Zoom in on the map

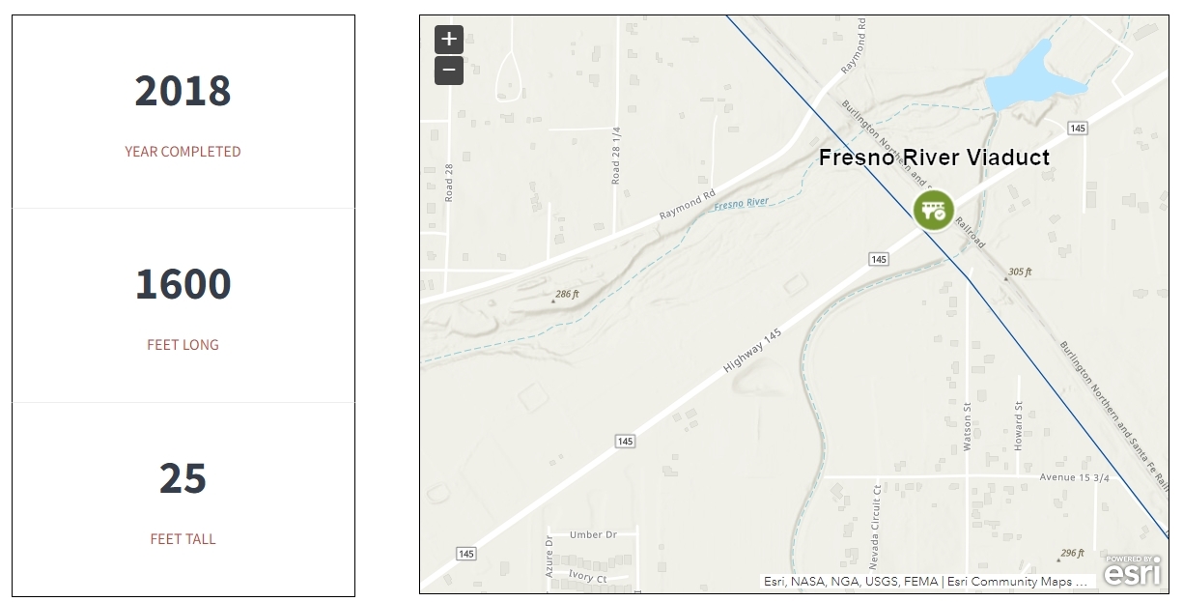tap(449, 40)
